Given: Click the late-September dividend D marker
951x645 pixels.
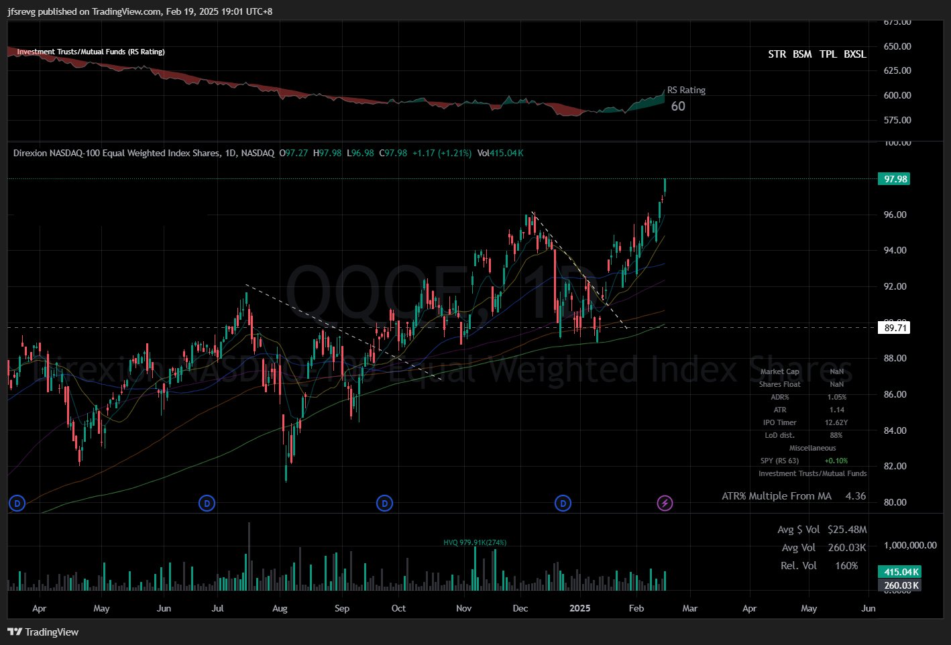Looking at the screenshot, I should point(384,503).
